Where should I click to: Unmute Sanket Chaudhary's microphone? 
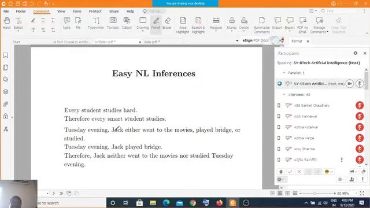point(360,105)
